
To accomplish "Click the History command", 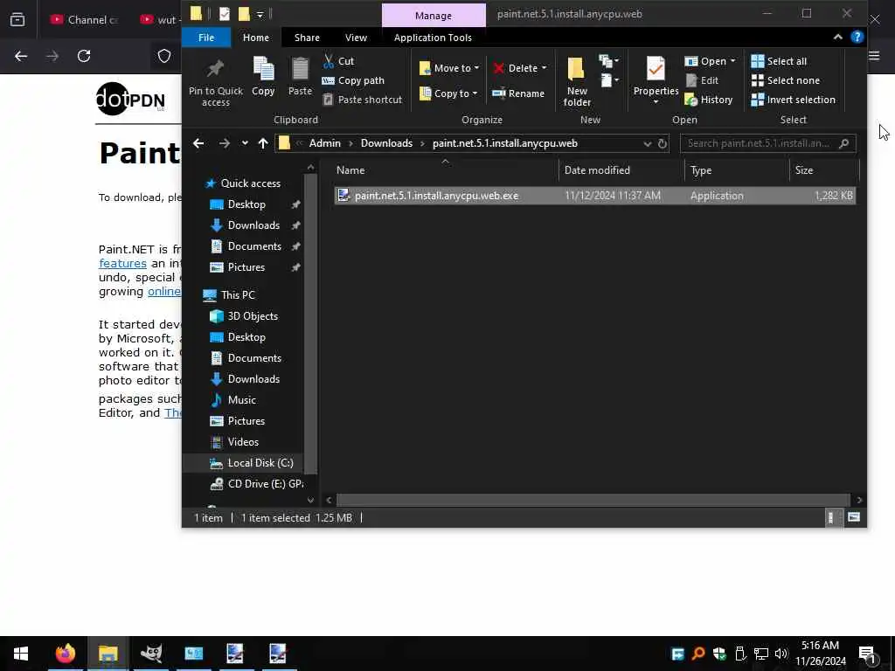I will (708, 100).
